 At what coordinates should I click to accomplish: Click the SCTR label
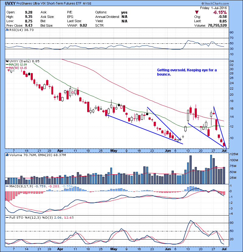point(100,26)
